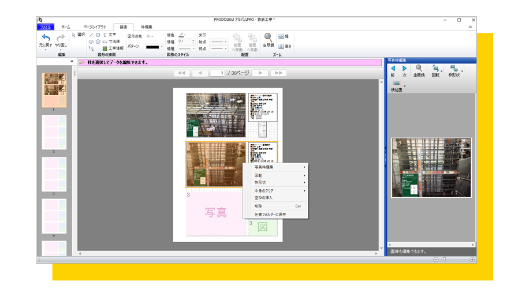Click the zoom slider in status bar
The width and height of the screenshot is (529, 297).
click(x=444, y=260)
